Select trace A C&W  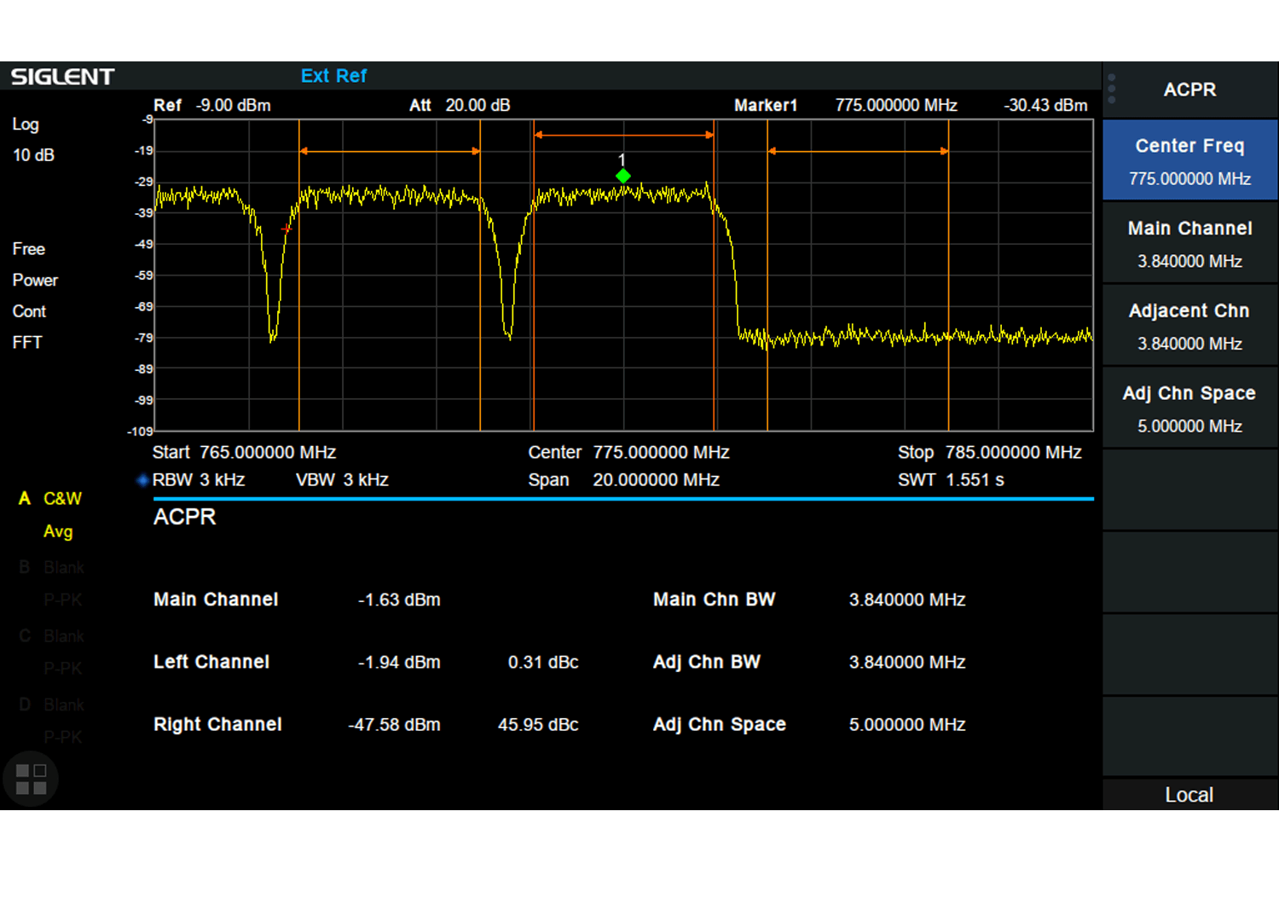[52, 499]
